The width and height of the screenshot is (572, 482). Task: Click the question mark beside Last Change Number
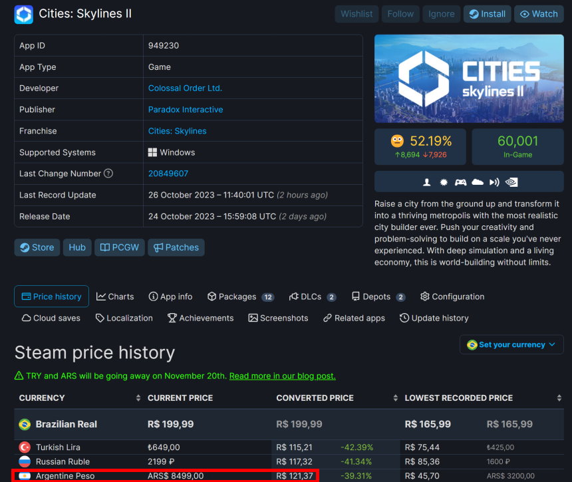108,173
